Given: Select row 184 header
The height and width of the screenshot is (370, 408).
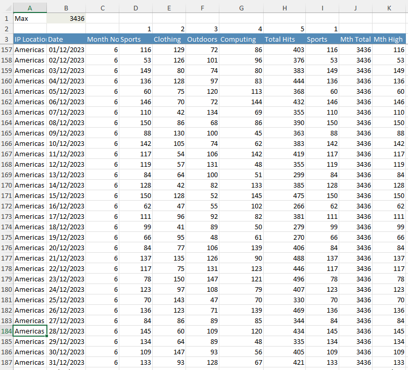Looking at the screenshot, I should pyautogui.click(x=6, y=331).
